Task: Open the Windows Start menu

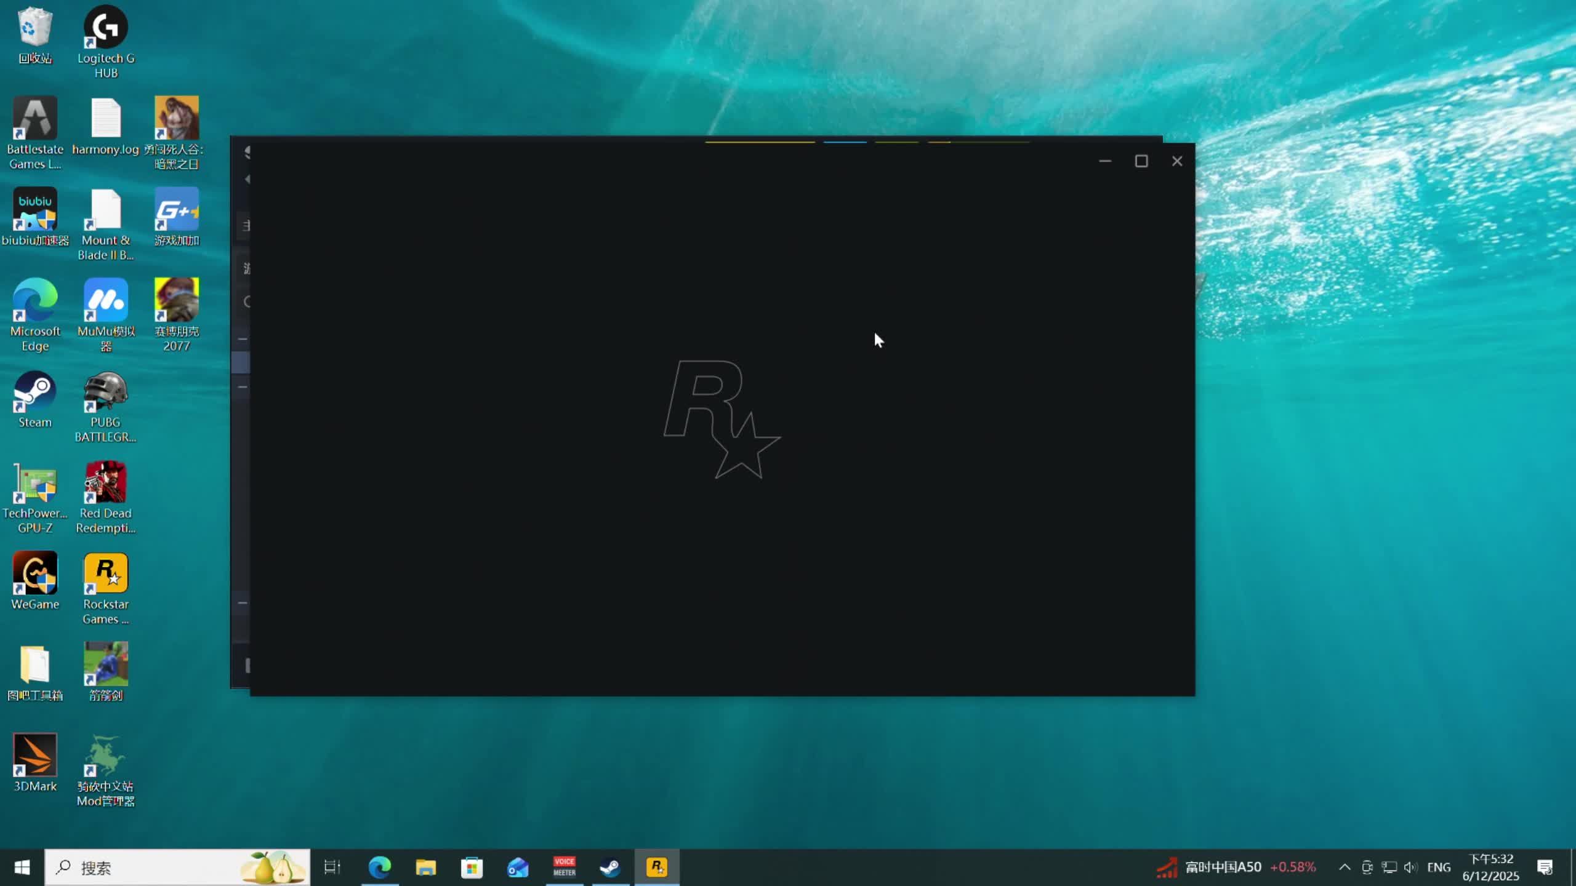Action: point(22,868)
